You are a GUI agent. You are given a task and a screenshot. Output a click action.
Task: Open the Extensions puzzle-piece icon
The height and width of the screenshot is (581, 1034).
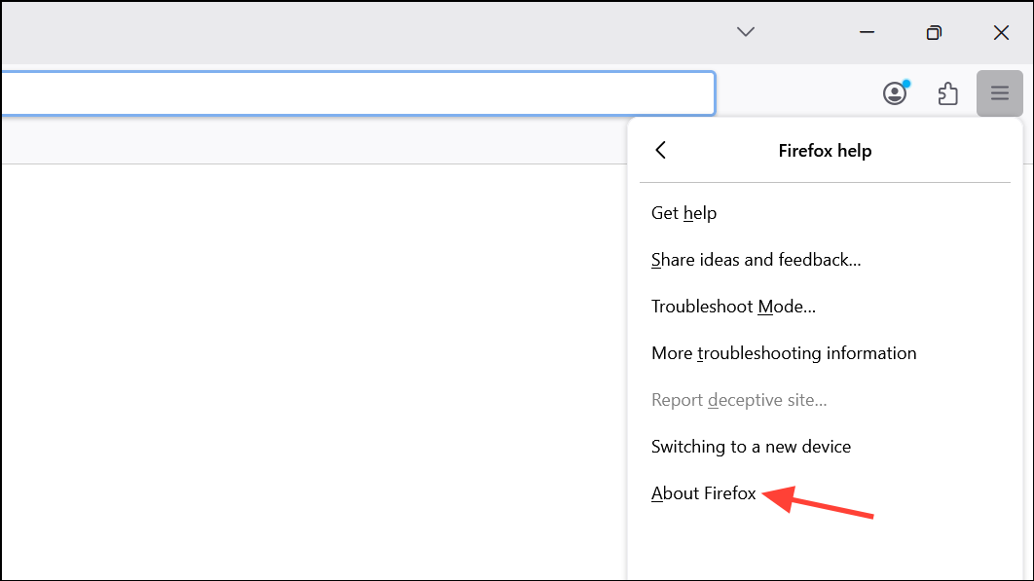tap(947, 93)
